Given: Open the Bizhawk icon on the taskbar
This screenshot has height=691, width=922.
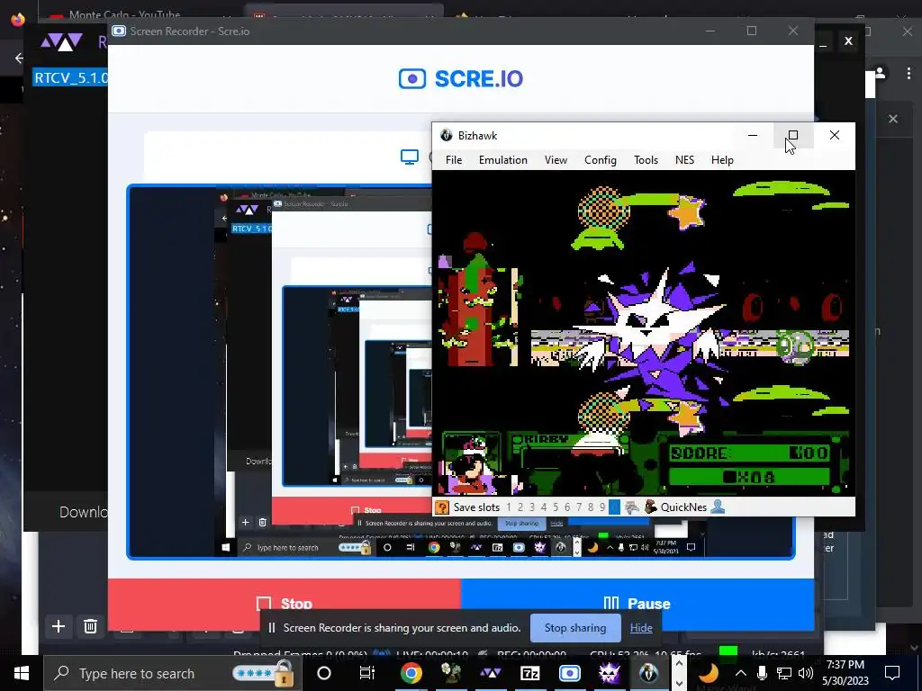Looking at the screenshot, I should click(x=648, y=673).
